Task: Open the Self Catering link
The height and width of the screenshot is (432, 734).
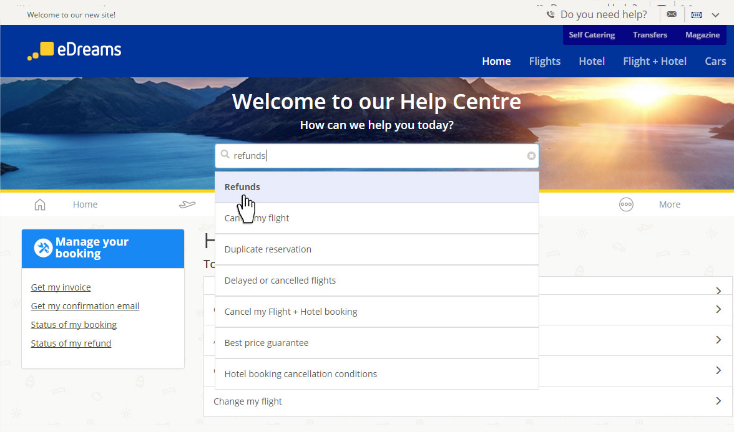Action: click(592, 35)
